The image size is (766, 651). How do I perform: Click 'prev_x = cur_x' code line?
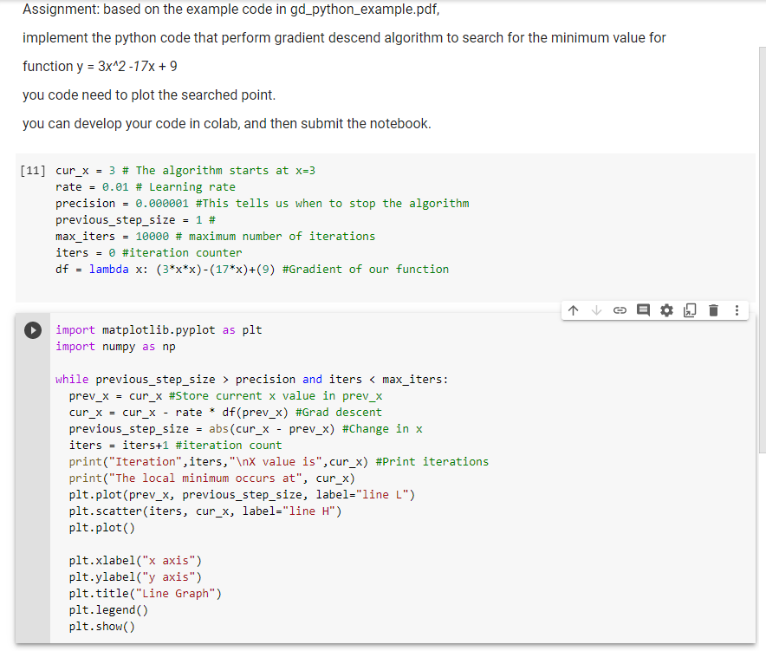pos(225,396)
